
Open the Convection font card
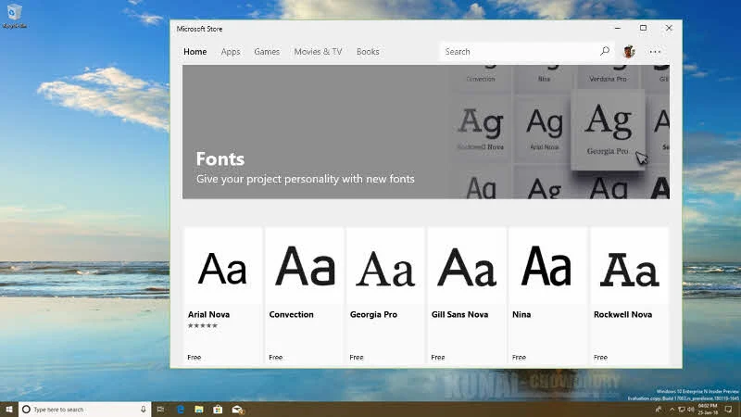click(304, 296)
